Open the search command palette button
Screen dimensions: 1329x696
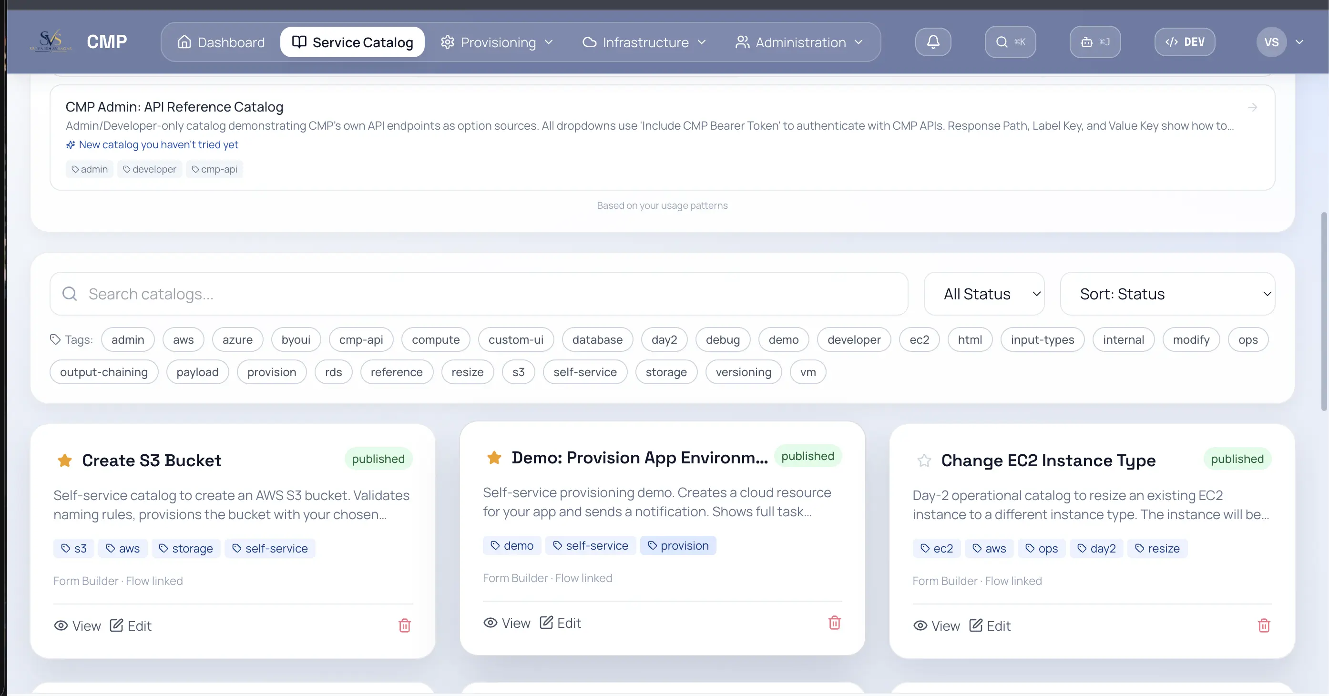coord(1010,42)
